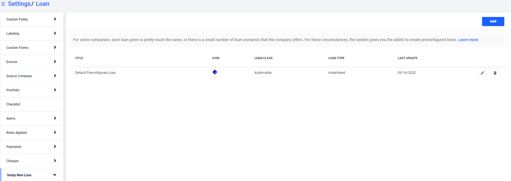Click the 09/16/2020 last update date
The height and width of the screenshot is (181, 511).
[x=406, y=73]
